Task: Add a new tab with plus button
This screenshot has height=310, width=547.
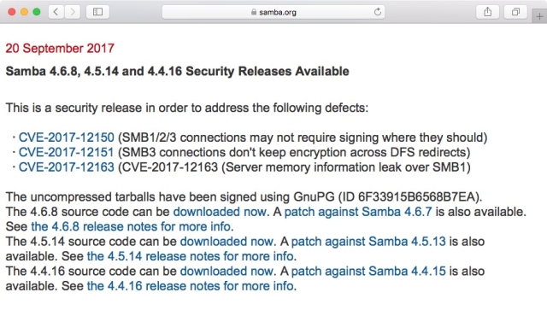Action: coord(539,16)
